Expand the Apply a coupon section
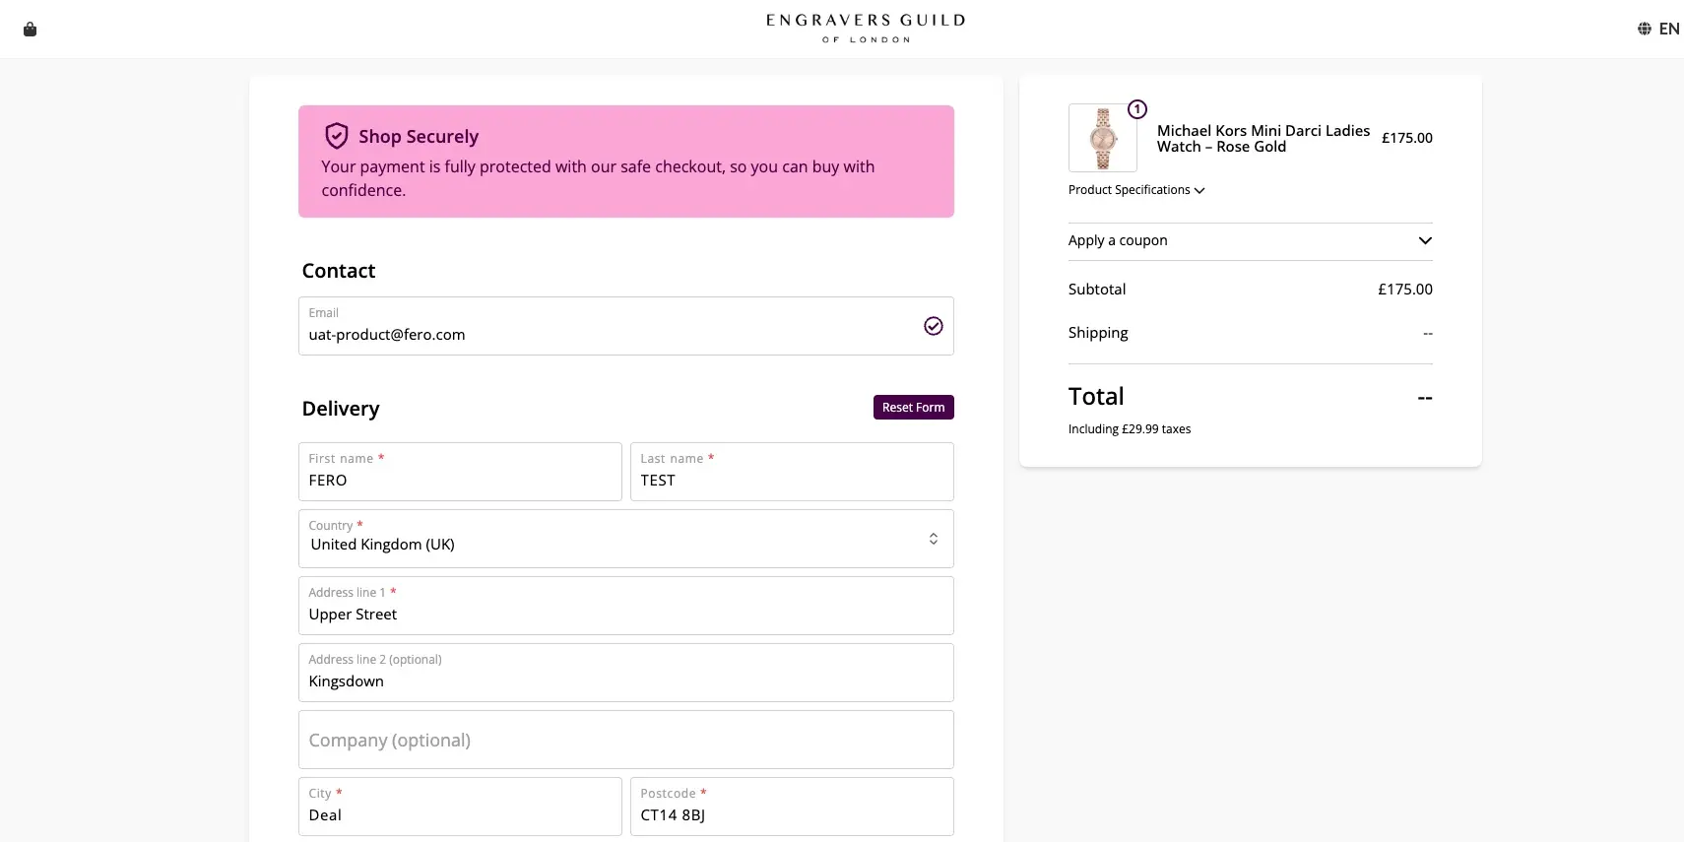 [1250, 240]
